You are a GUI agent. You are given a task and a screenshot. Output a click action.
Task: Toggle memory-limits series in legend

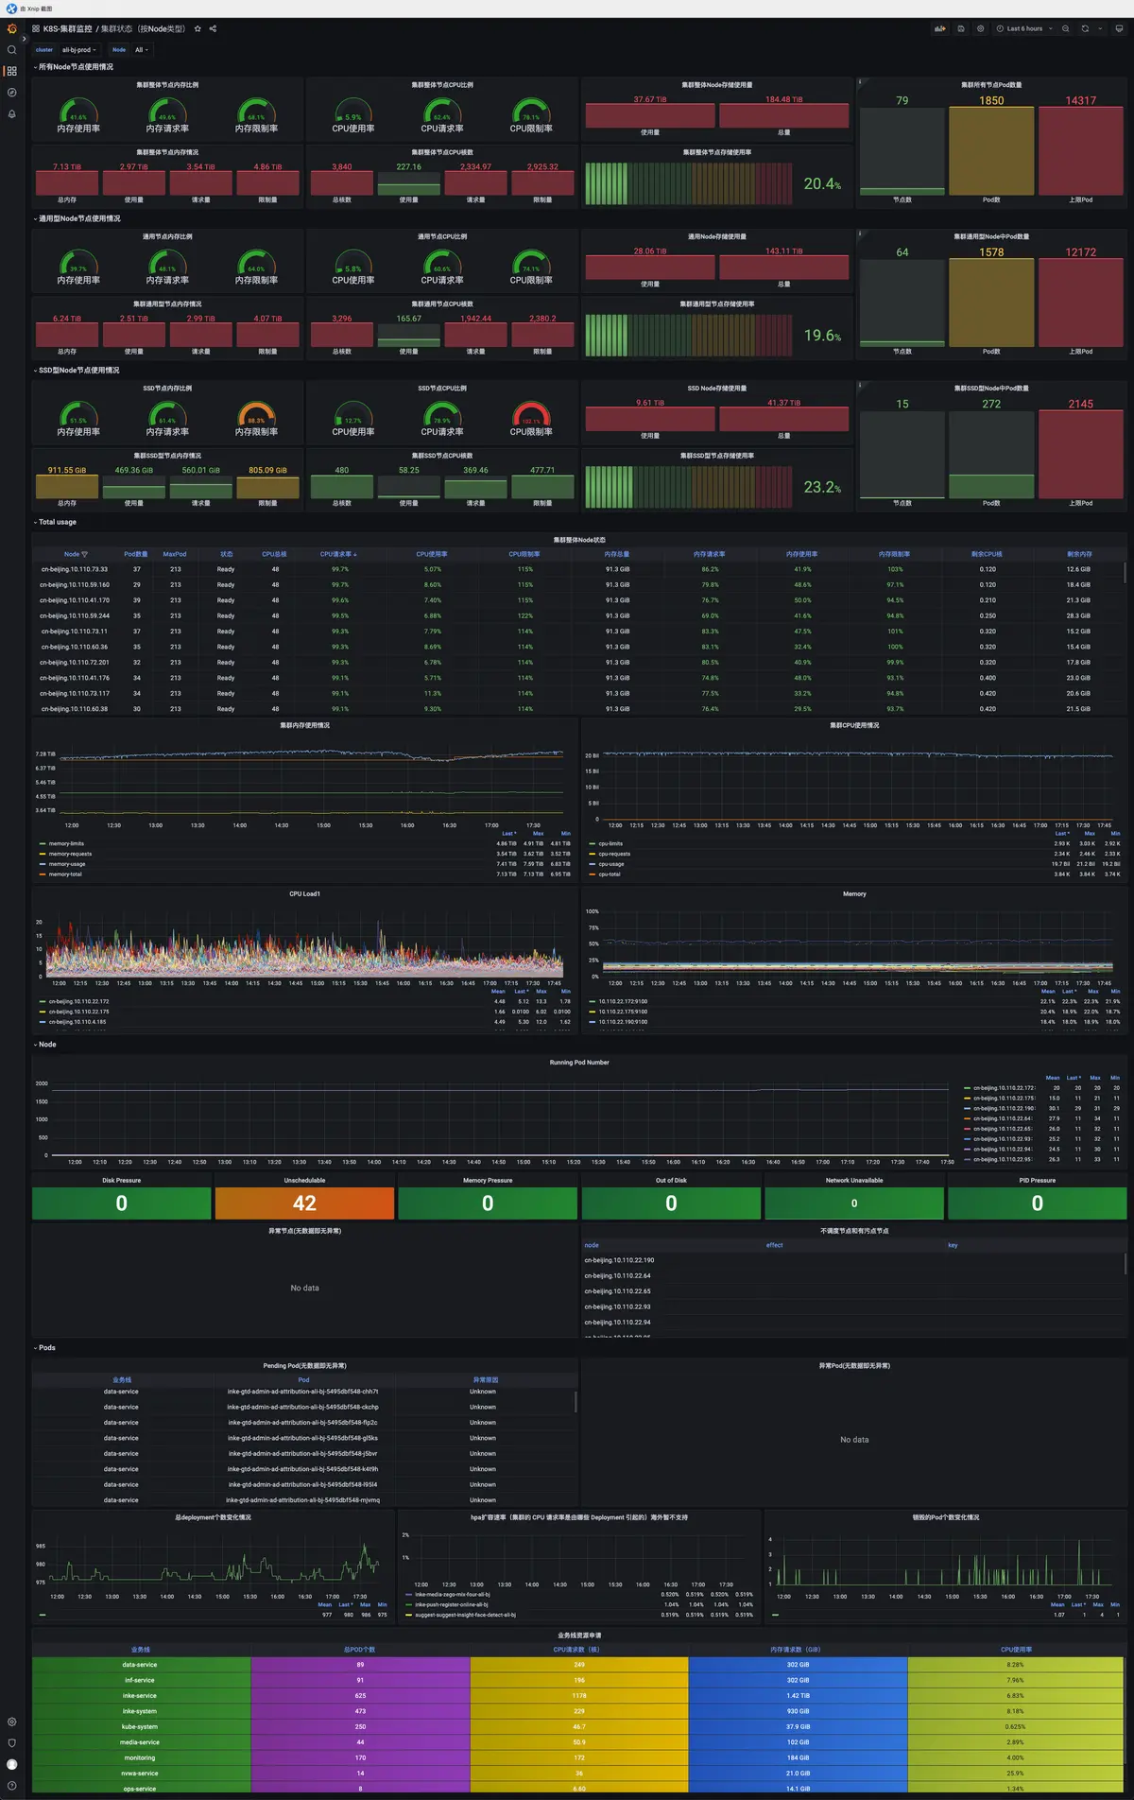(66, 843)
